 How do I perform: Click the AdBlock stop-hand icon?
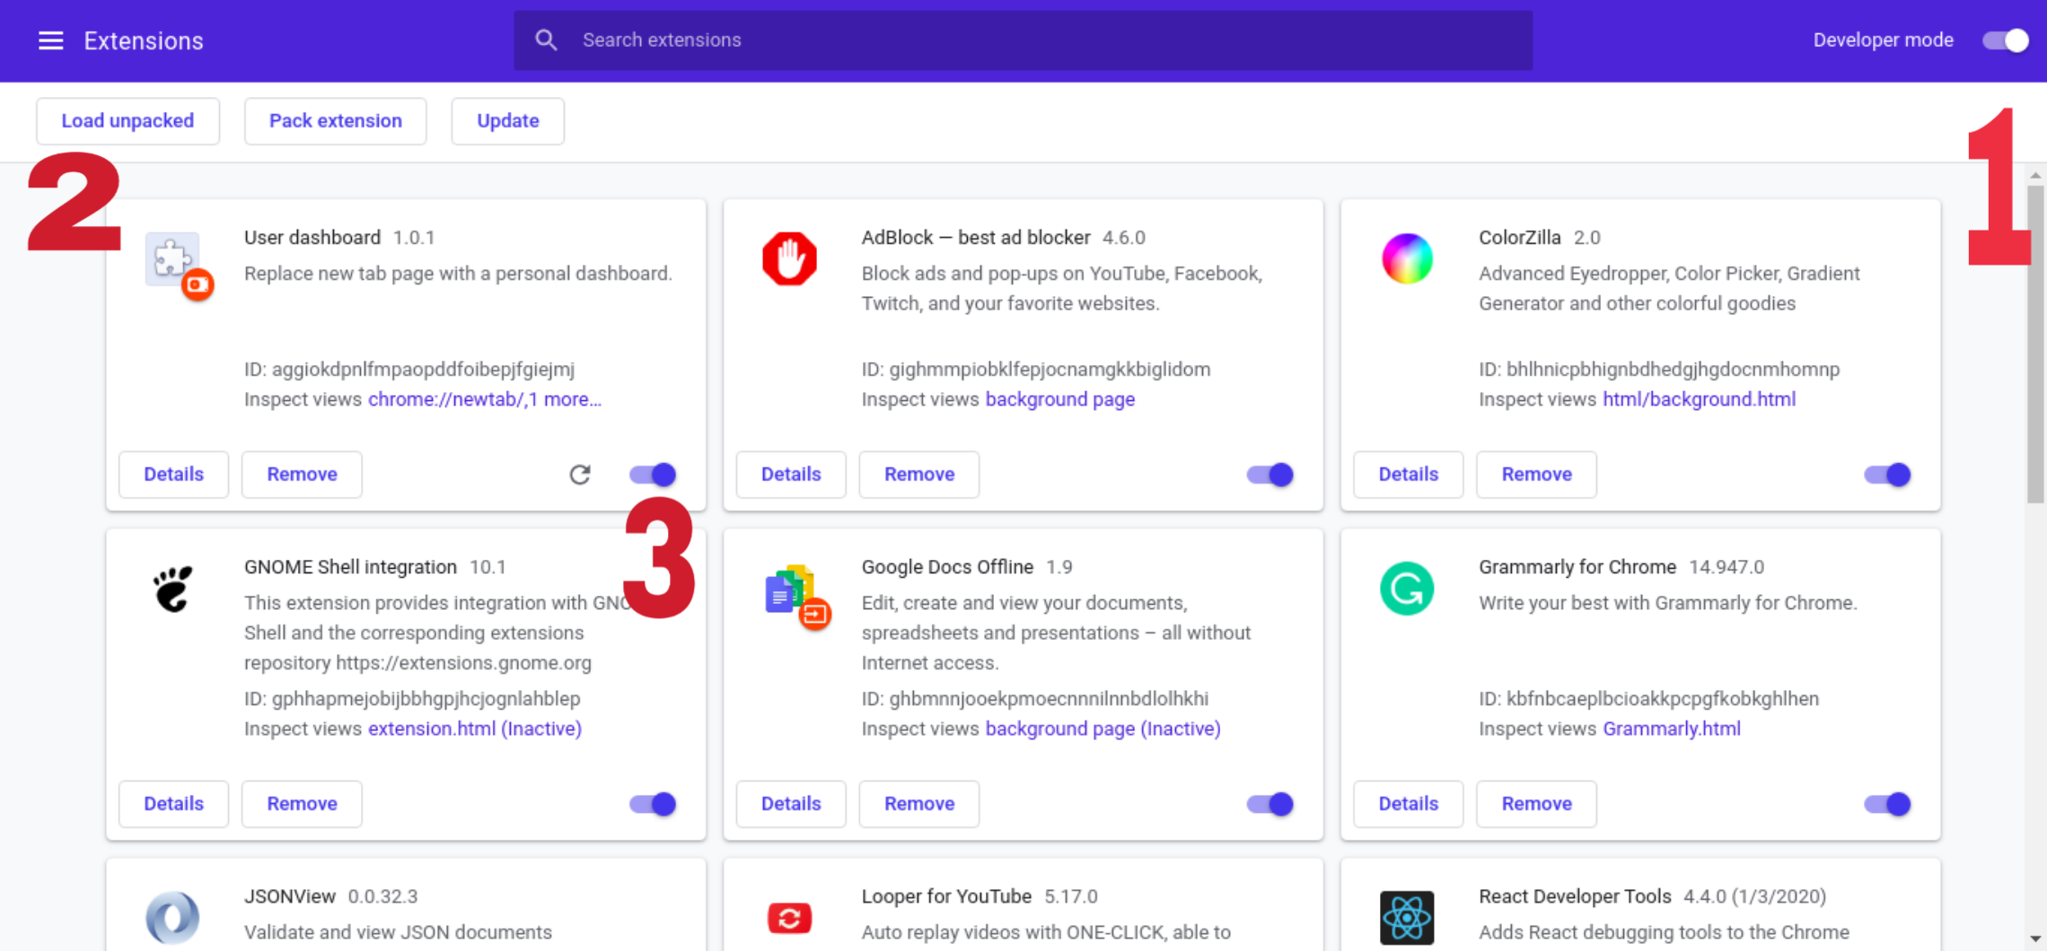pos(789,259)
